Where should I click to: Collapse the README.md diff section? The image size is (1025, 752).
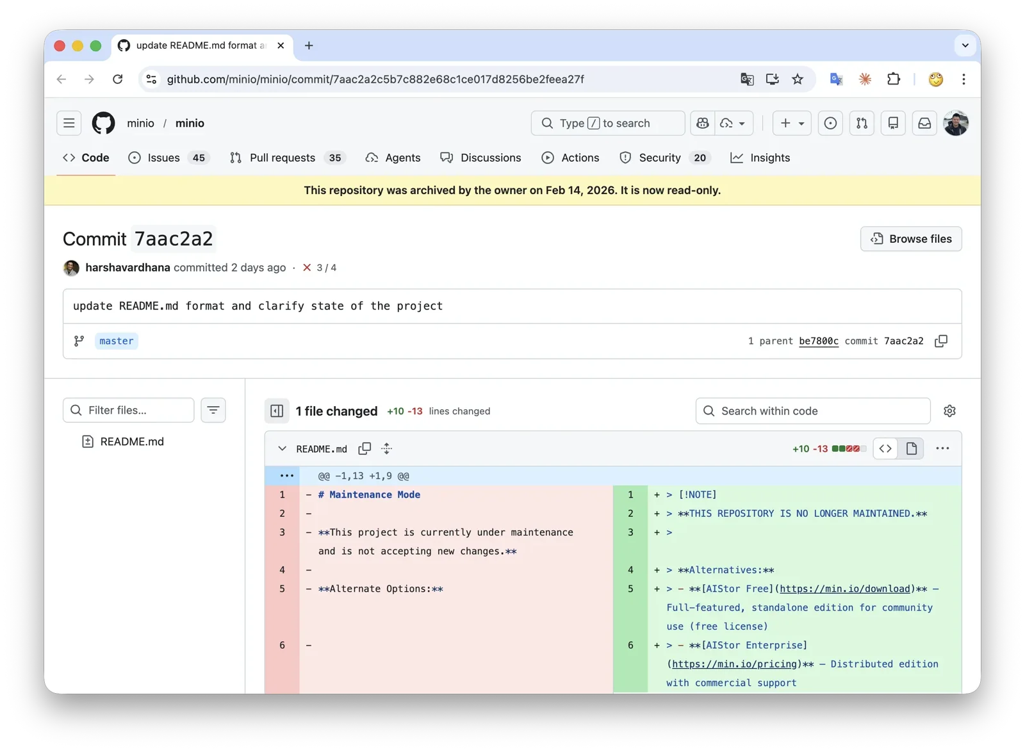point(282,448)
